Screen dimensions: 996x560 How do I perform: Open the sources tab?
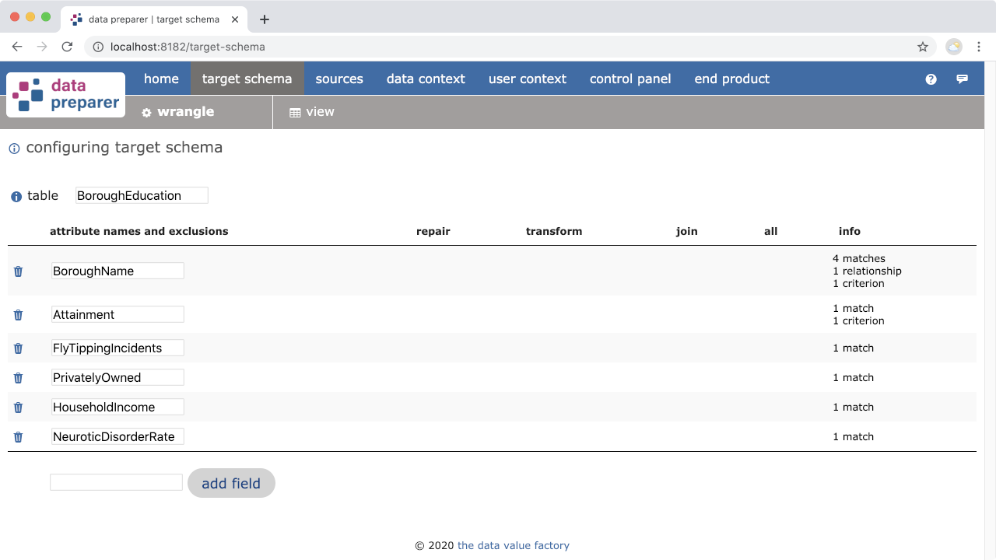(x=339, y=79)
